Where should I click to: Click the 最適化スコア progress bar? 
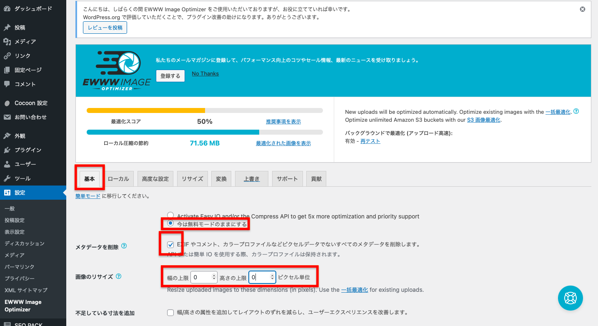point(205,110)
